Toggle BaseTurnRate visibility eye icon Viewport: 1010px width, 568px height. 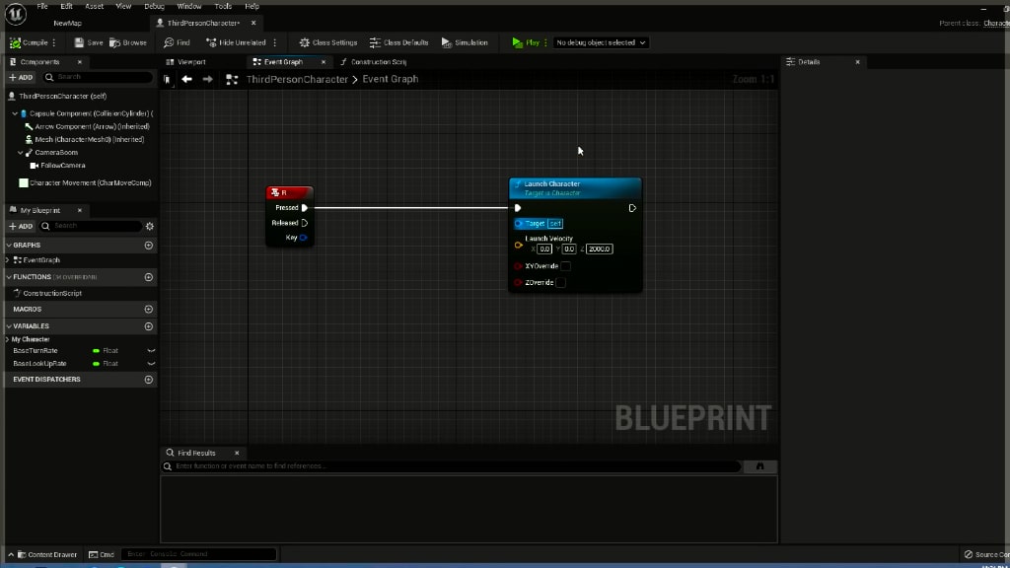(x=151, y=351)
